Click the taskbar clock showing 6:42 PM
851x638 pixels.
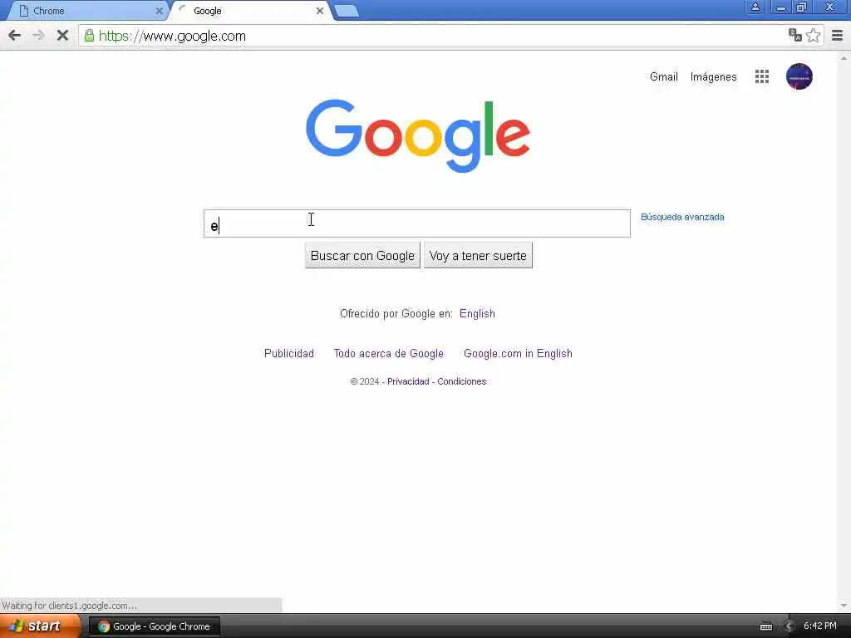(820, 626)
